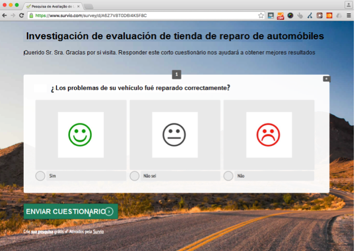The image size is (355, 251).
Task: Click the dark circular color wheel extension
Action: [x=290, y=16]
